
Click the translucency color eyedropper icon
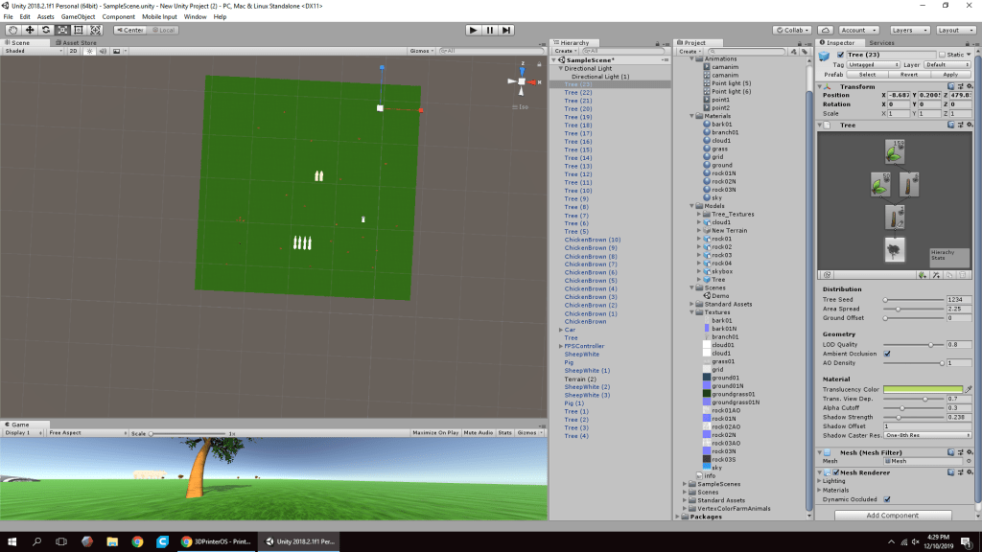(x=969, y=389)
